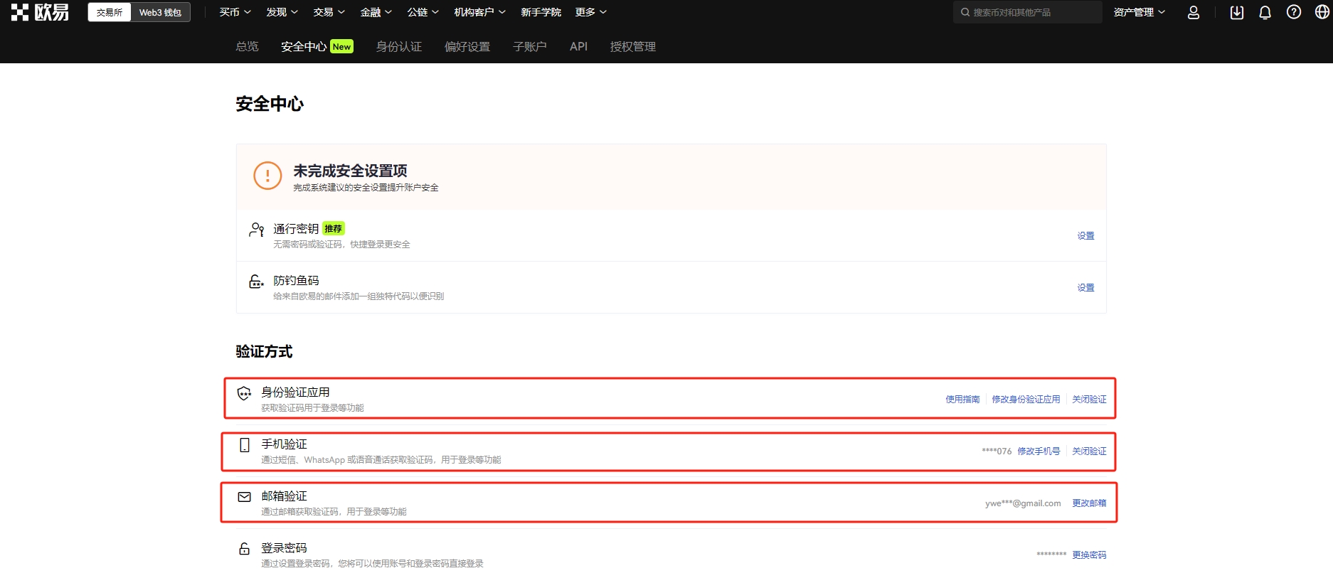Click 修改身份验证应用 link
This screenshot has height=583, width=1333.
point(1026,400)
